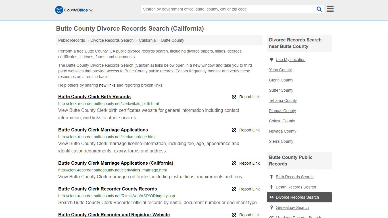Viewport: 388px width, 218px height.
Task: Open the CountyOffice.org logo home link
Action: point(74,10)
